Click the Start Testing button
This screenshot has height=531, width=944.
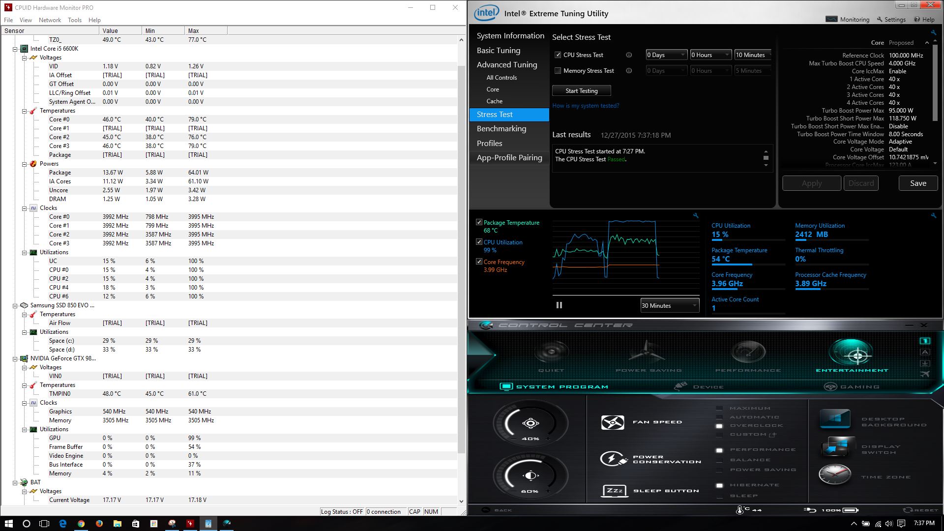[582, 90]
